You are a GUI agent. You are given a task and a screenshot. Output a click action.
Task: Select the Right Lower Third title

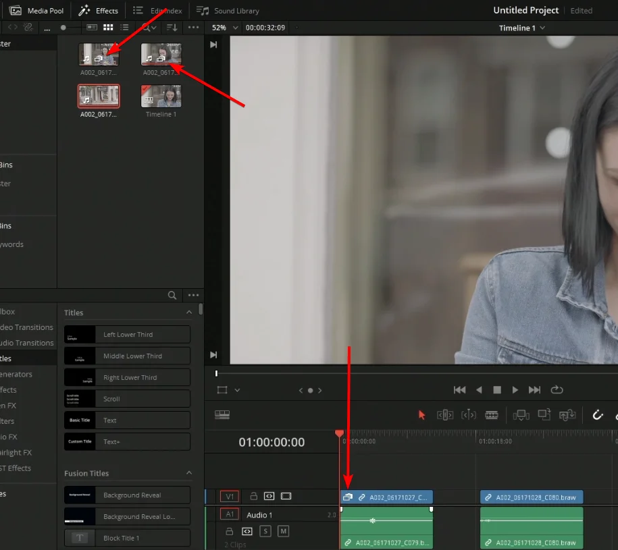[x=127, y=377]
